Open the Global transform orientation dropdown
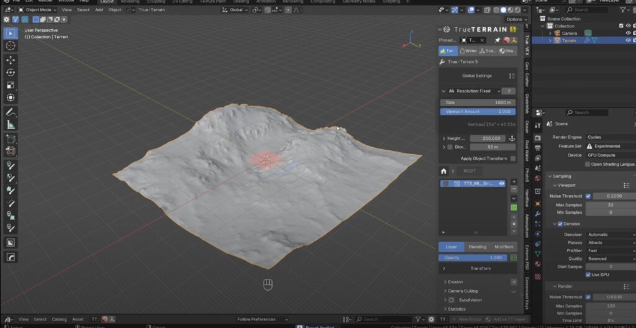The width and height of the screenshot is (636, 328). pos(235,10)
